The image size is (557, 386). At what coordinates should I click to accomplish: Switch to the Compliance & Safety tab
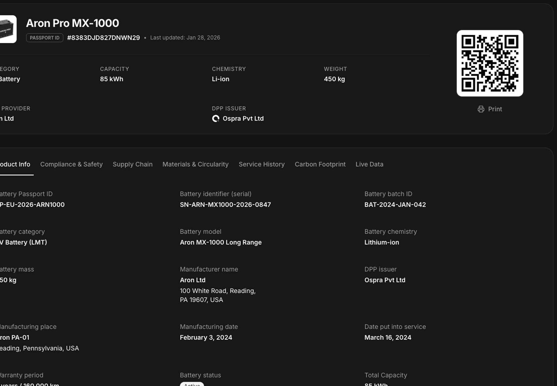tap(71, 164)
